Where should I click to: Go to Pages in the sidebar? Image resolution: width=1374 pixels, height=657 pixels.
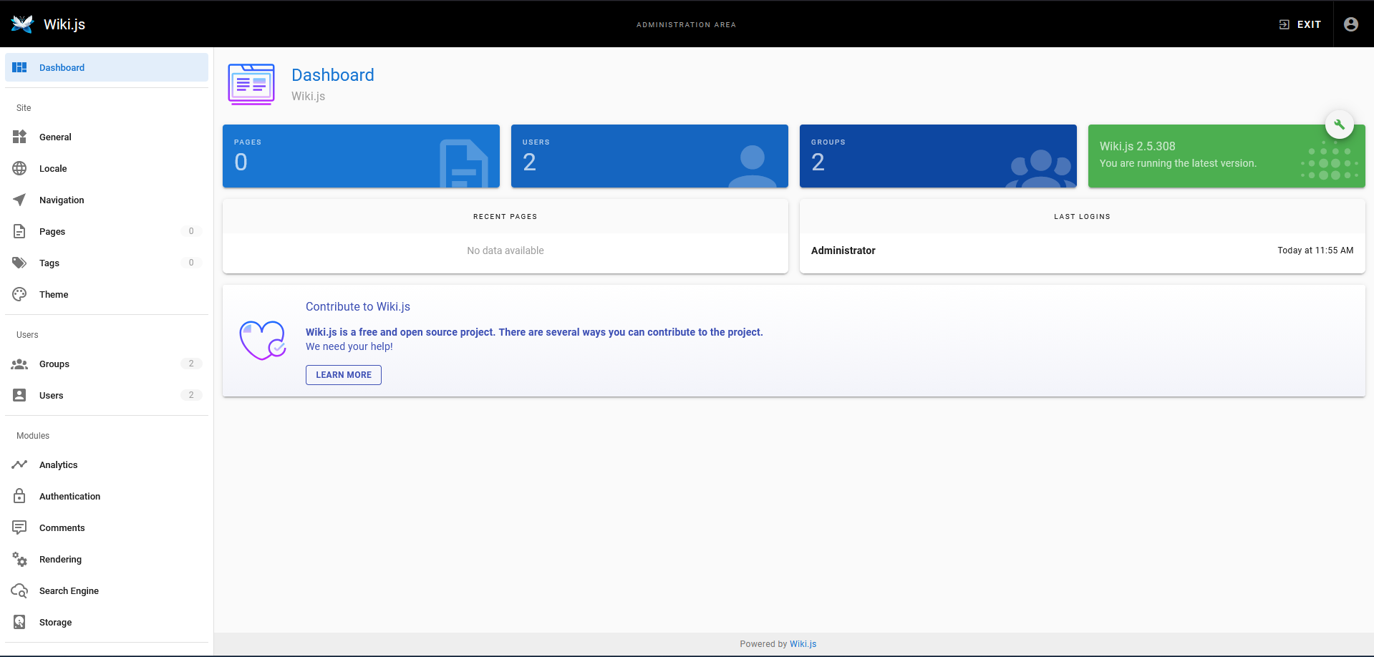pos(52,232)
